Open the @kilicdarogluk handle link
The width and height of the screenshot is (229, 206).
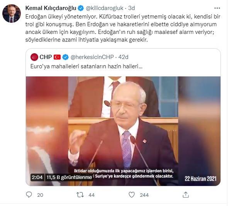[x=105, y=8]
